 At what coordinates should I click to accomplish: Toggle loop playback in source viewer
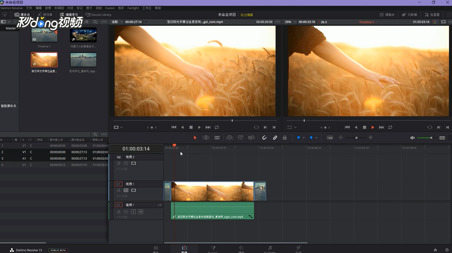click(x=217, y=128)
